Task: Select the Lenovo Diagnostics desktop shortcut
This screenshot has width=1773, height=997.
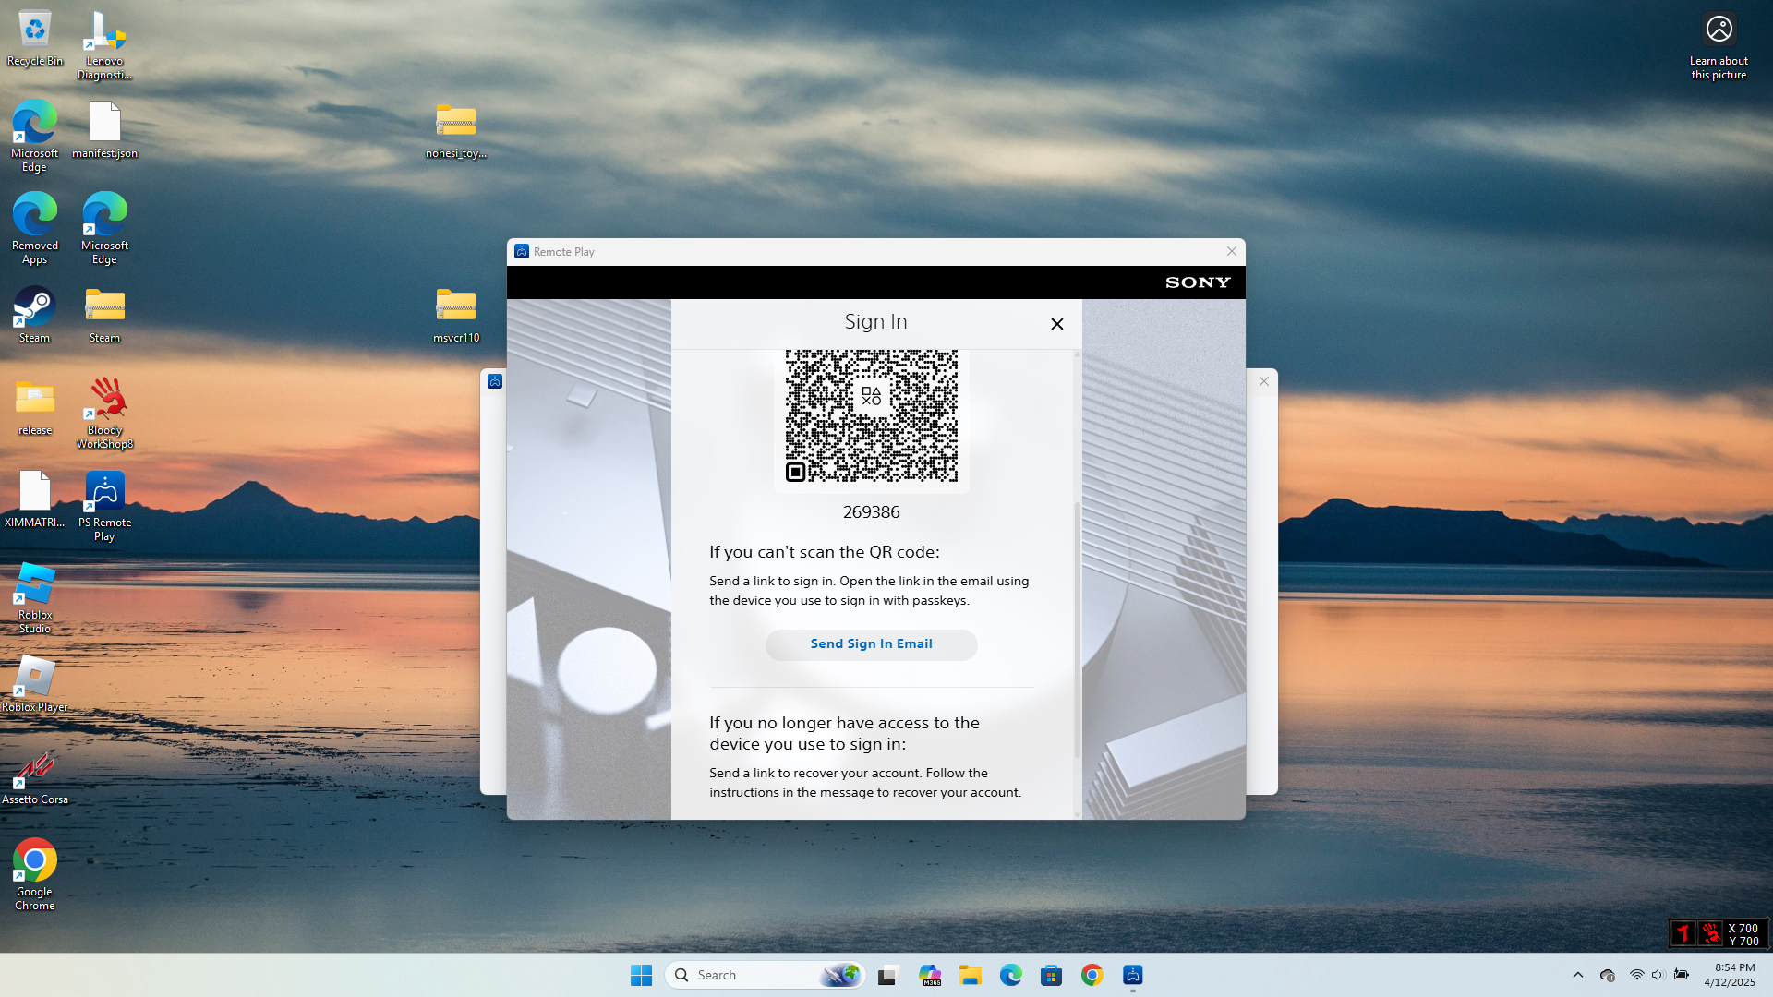Action: coord(104,45)
